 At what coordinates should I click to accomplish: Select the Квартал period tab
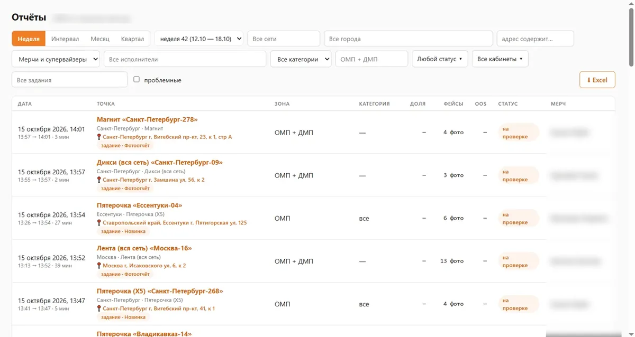point(132,39)
